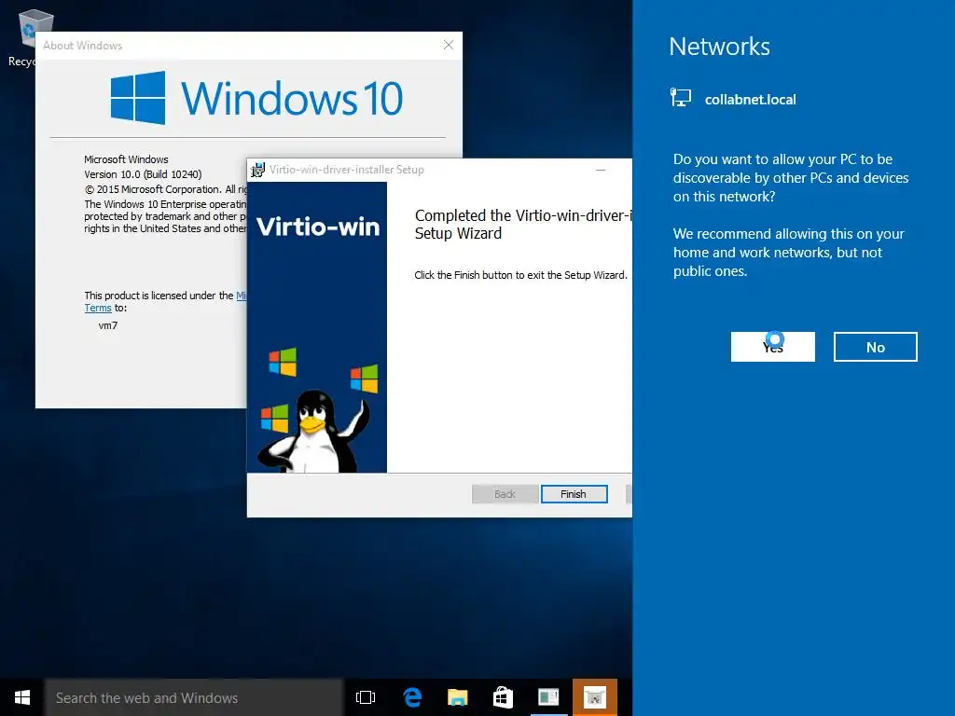The image size is (955, 716).
Task: Open the Store app on the taskbar
Action: 503,697
